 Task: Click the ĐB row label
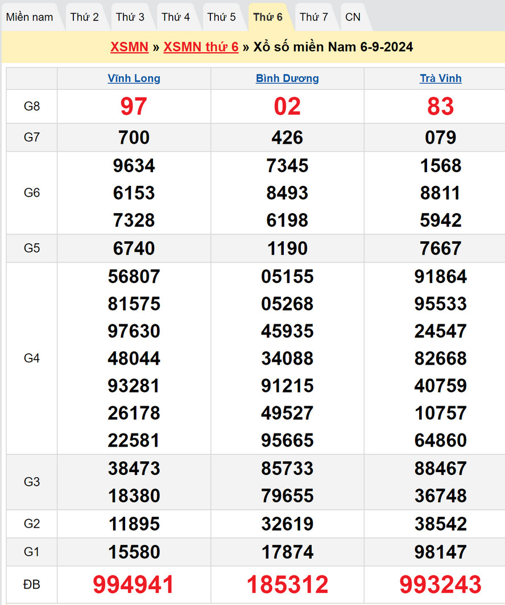click(32, 585)
